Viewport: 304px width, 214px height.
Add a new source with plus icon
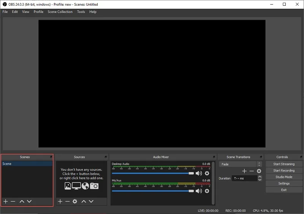tap(60, 201)
